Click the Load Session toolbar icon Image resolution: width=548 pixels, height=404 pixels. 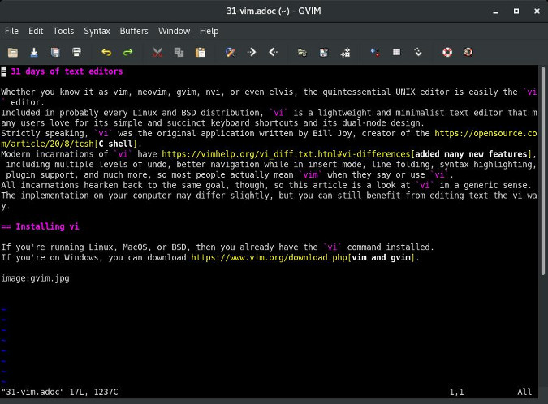tap(303, 53)
